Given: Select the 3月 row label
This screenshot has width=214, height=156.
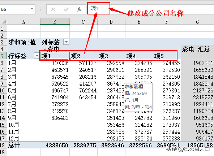Looking at the screenshot, I should (x=23, y=77).
